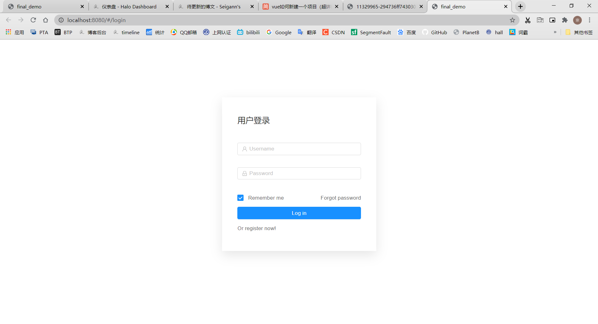Viewport: 598px width, 324px height.
Task: Open the scissors extension icon
Action: tap(528, 20)
